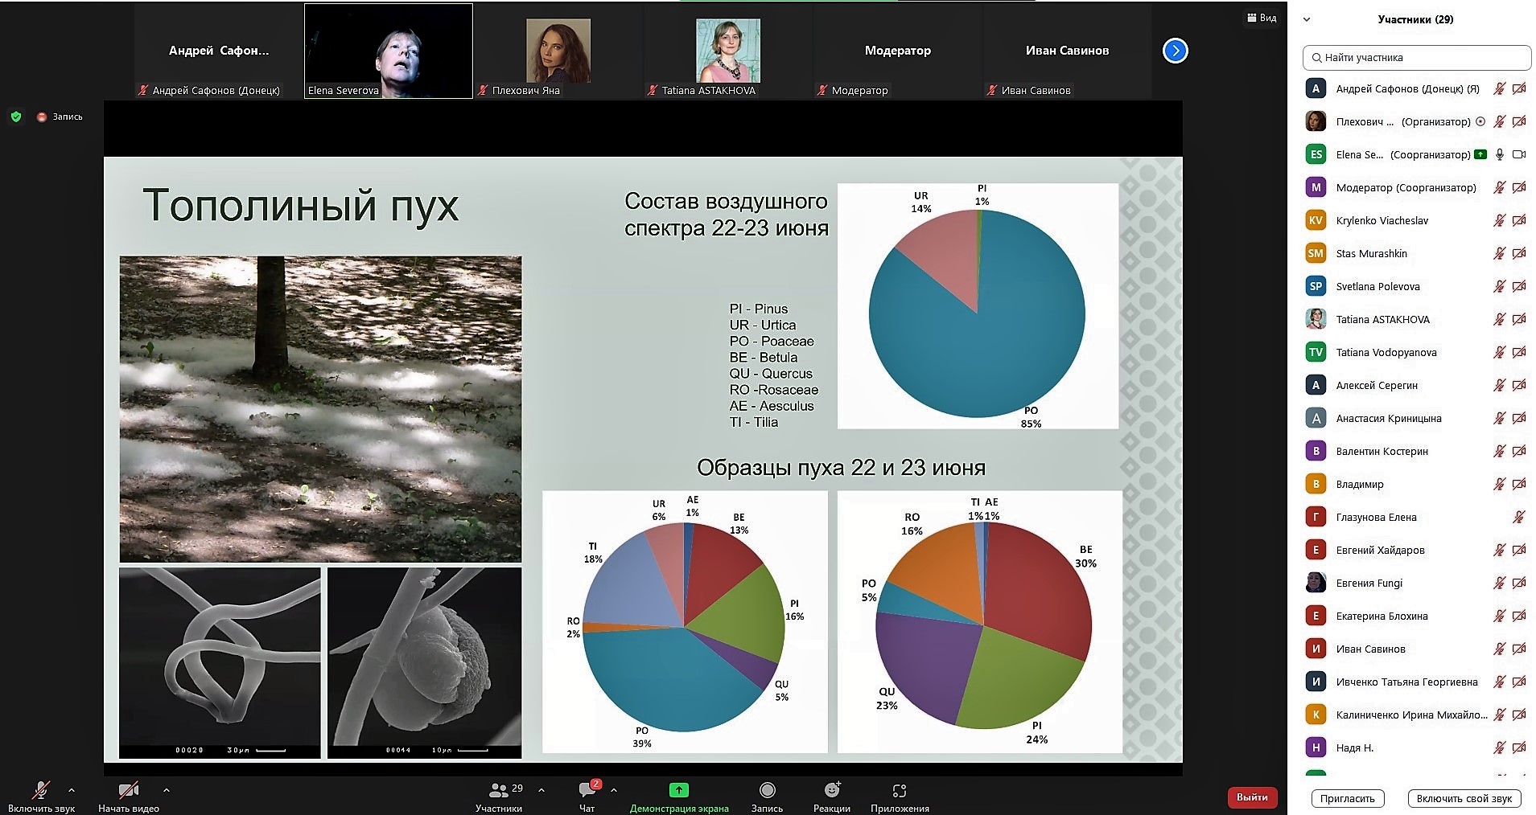Click green encryption shield icon
The height and width of the screenshot is (815, 1536).
pyautogui.click(x=16, y=117)
